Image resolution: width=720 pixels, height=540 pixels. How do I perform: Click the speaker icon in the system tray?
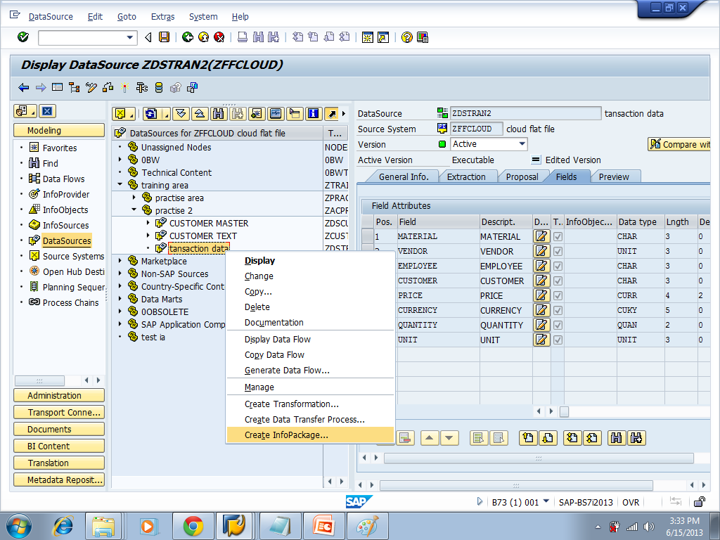coord(647,526)
